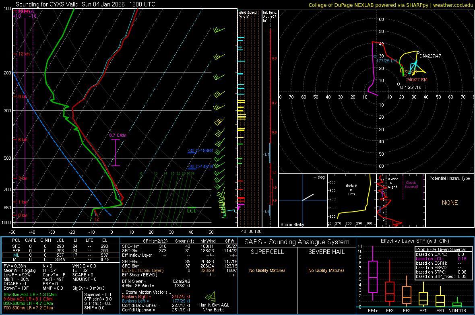Click the 6 km height marker
This screenshot has height=315, width=475.
[23, 140]
